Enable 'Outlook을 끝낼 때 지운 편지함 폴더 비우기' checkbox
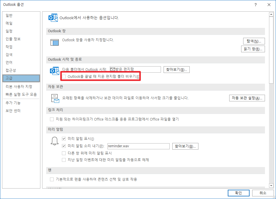Image resolution: width=276 pixels, height=199 pixels. point(64,76)
